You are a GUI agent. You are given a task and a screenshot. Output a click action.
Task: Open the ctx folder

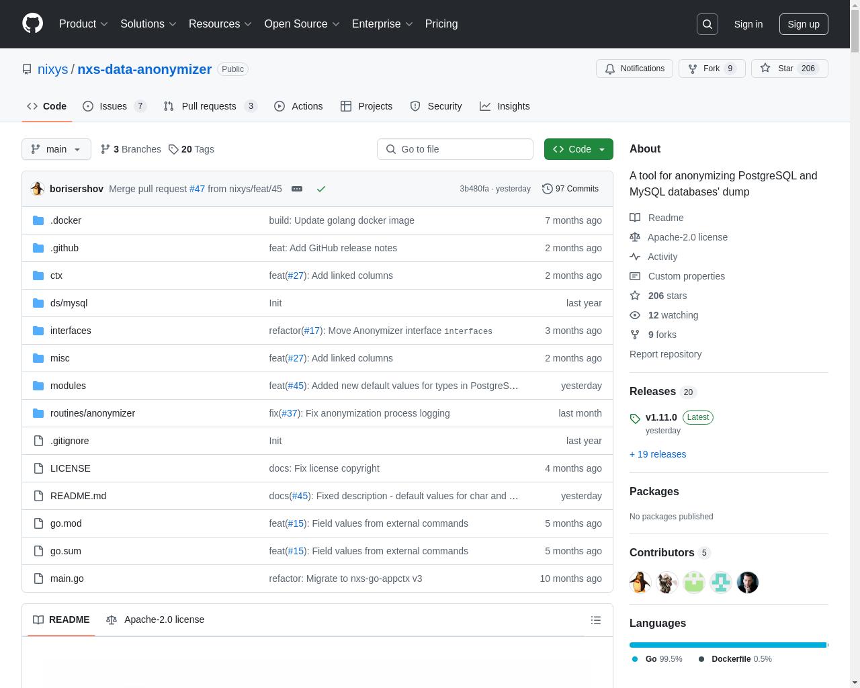point(56,275)
